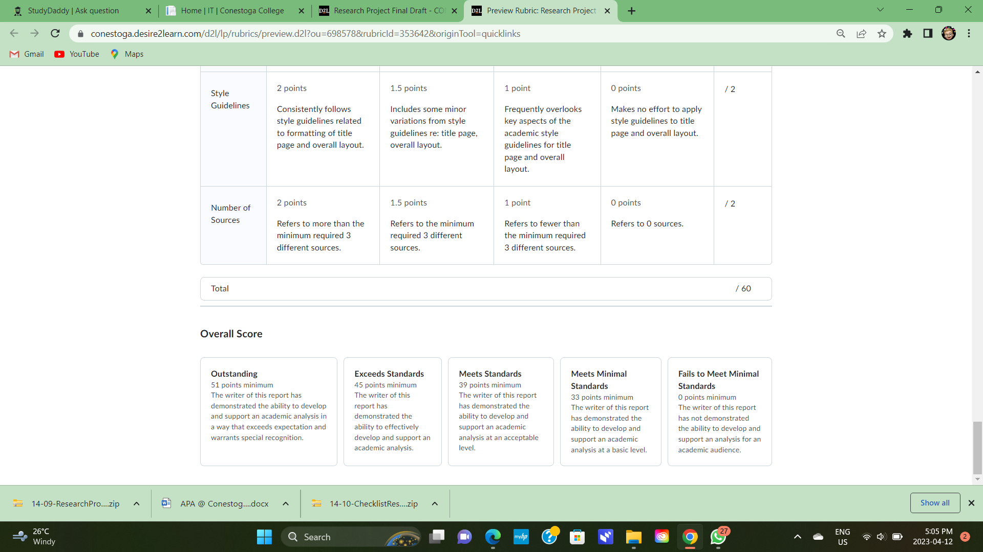Viewport: 983px width, 552px height.
Task: Expand options for 14-09-ResearchPro zip download
Action: 137,504
